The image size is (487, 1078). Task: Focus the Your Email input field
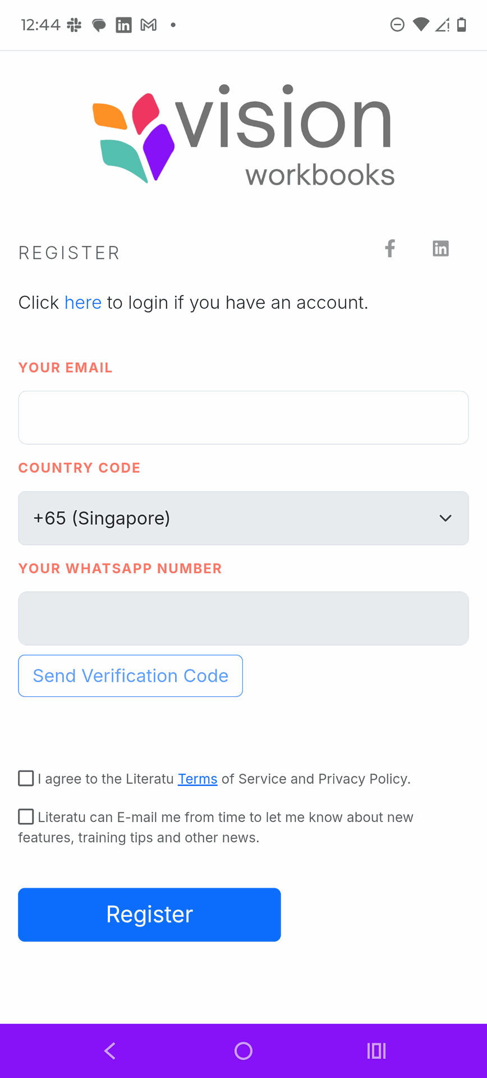(x=244, y=418)
